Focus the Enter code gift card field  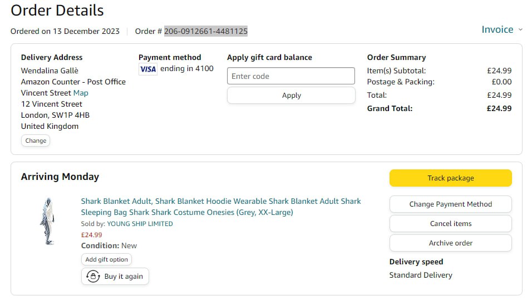(291, 76)
